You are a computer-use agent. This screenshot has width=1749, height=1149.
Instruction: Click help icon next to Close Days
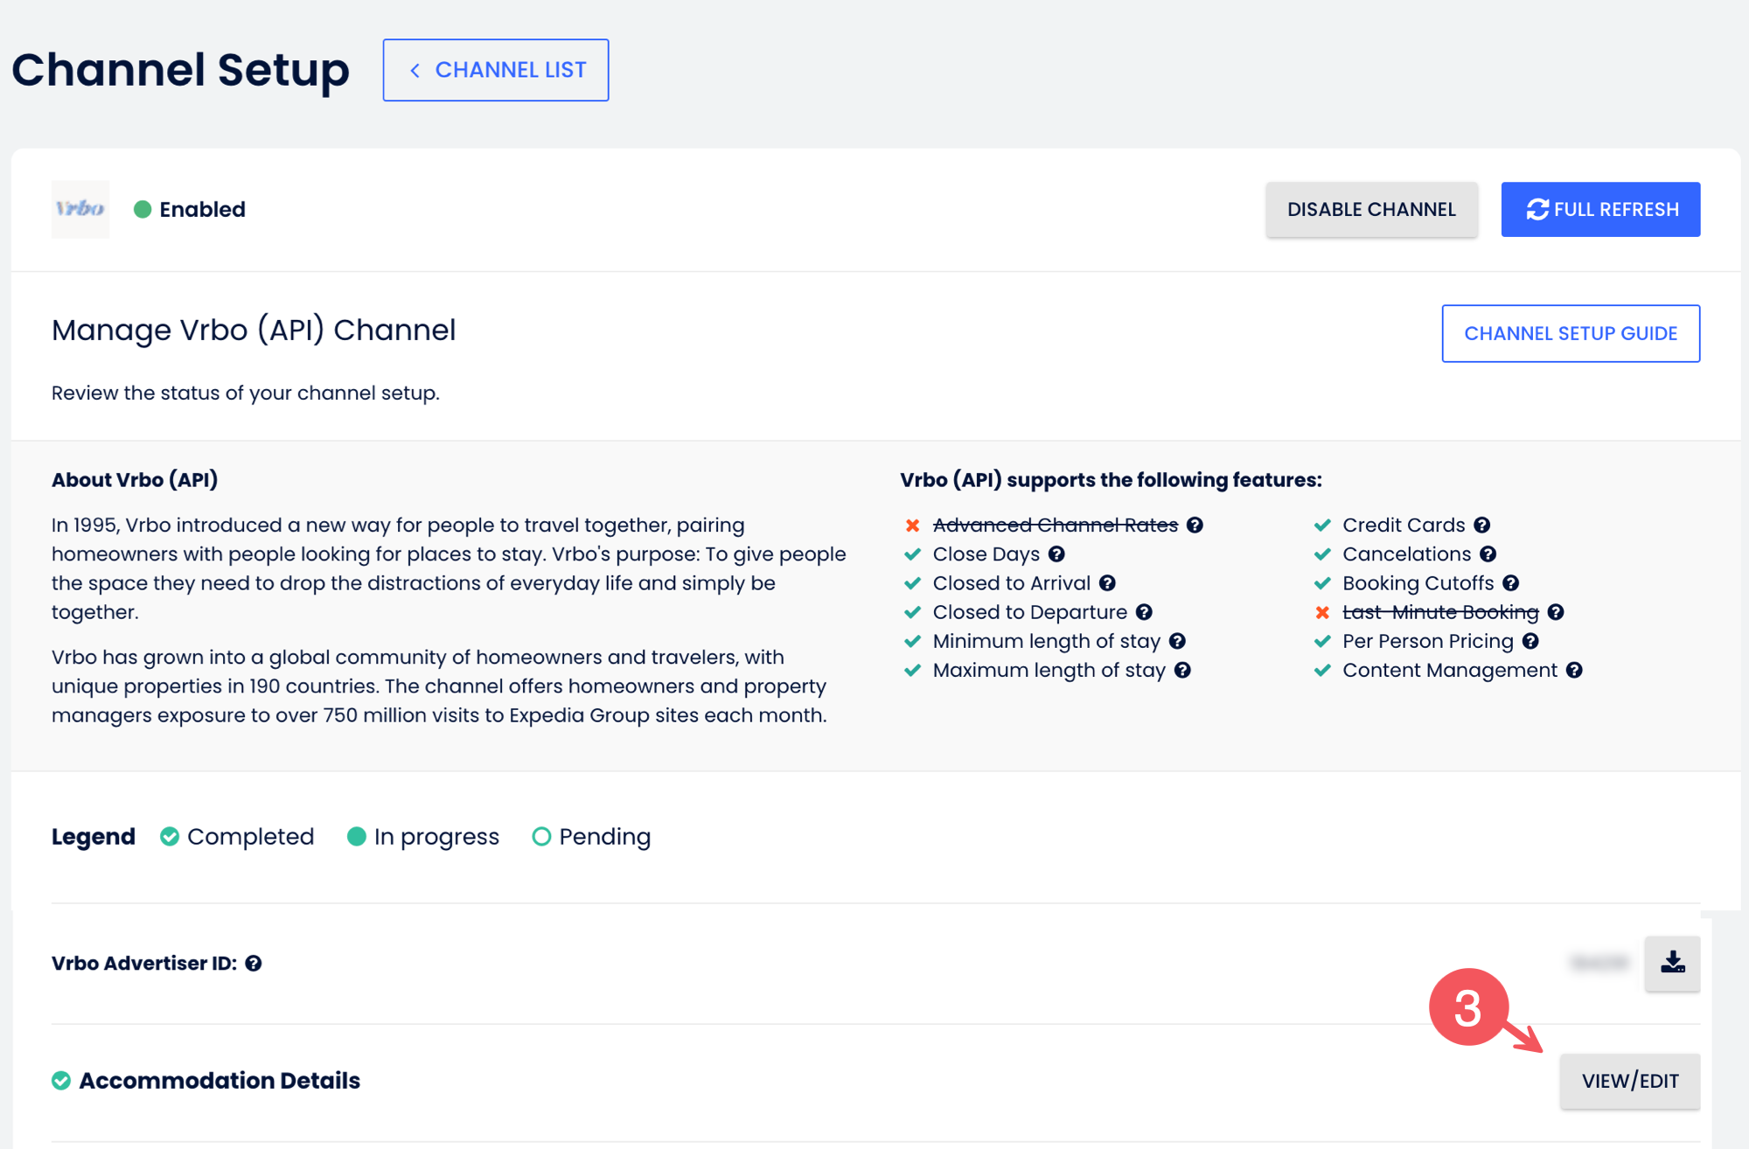pos(1056,554)
